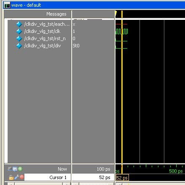Toggle the cursor lock padlock icon

click(11, 177)
